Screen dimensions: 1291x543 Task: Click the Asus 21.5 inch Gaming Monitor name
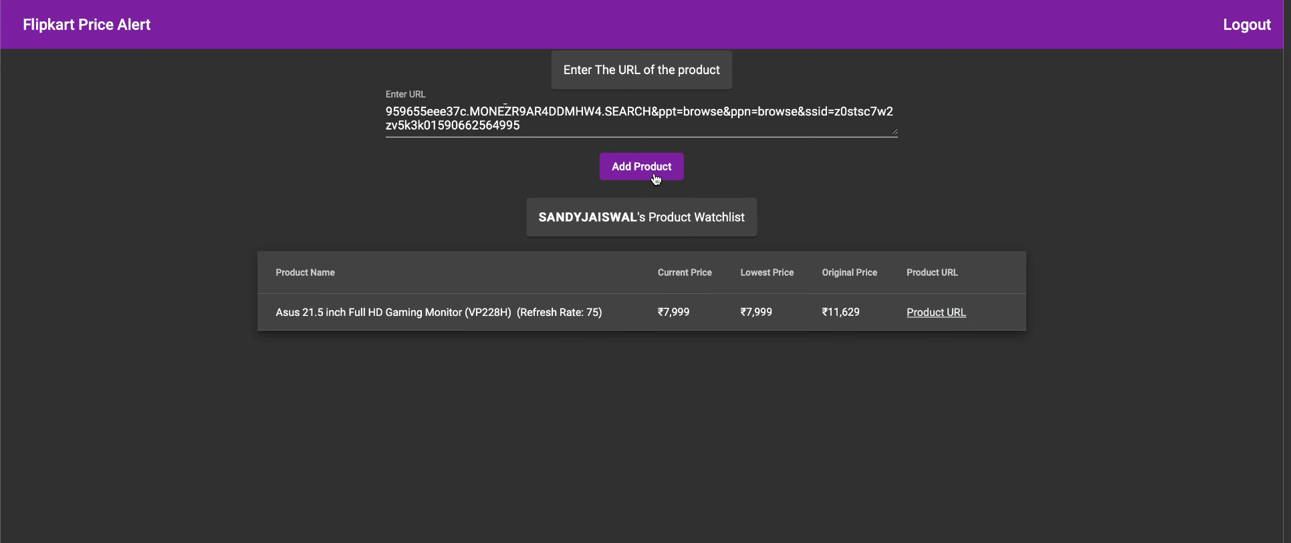(x=439, y=312)
